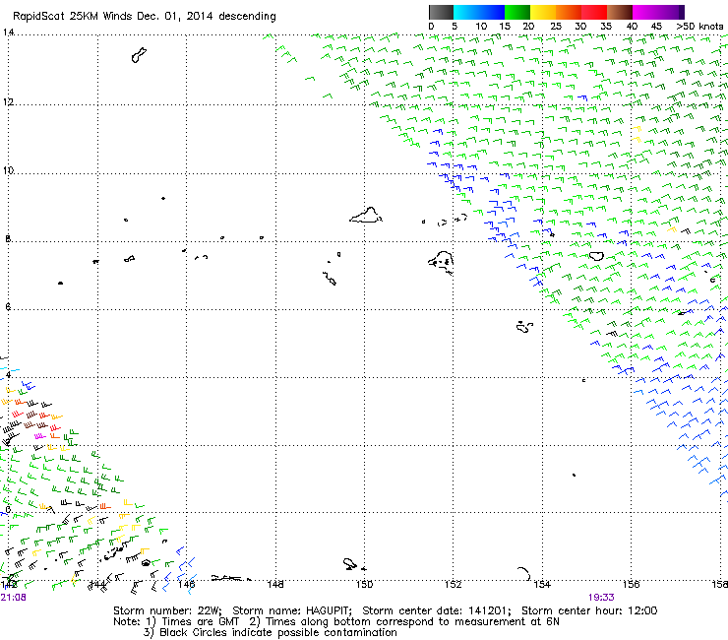Click the green 15-20 knots color segment
Image resolution: width=728 pixels, height=640 pixels.
pos(517,12)
